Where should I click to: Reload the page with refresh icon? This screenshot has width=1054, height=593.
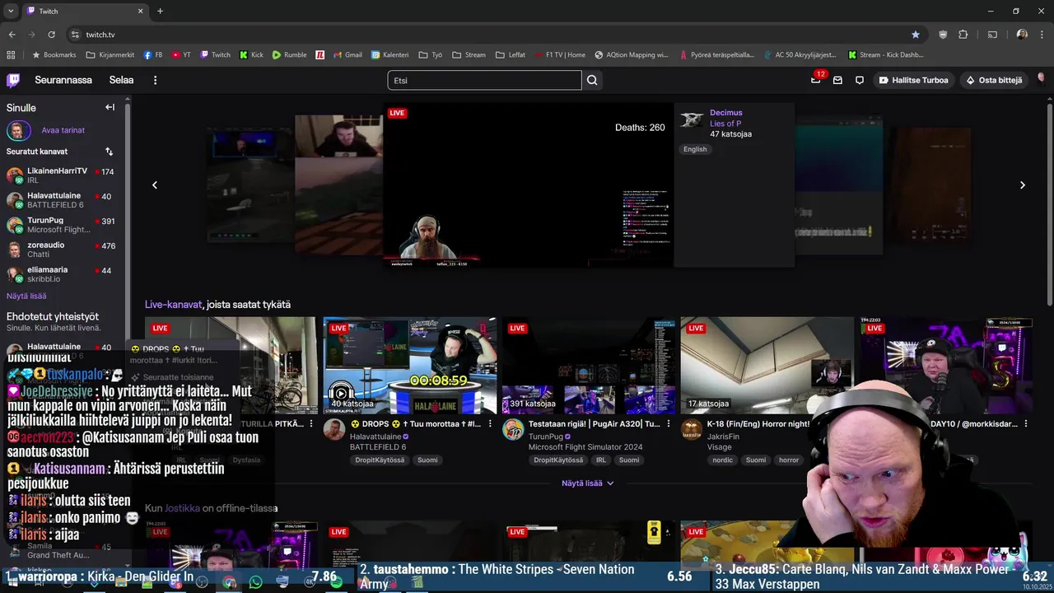[51, 35]
